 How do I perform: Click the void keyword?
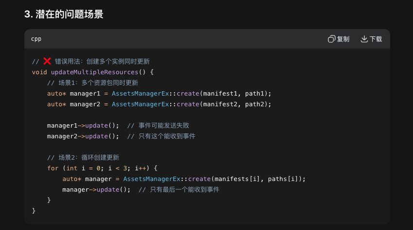[39, 72]
